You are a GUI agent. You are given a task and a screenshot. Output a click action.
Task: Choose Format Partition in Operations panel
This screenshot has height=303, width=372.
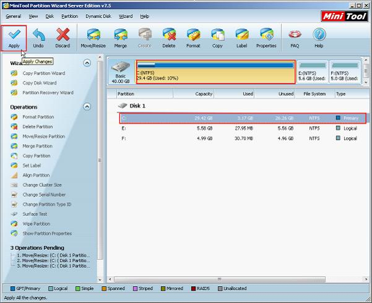tap(38, 117)
